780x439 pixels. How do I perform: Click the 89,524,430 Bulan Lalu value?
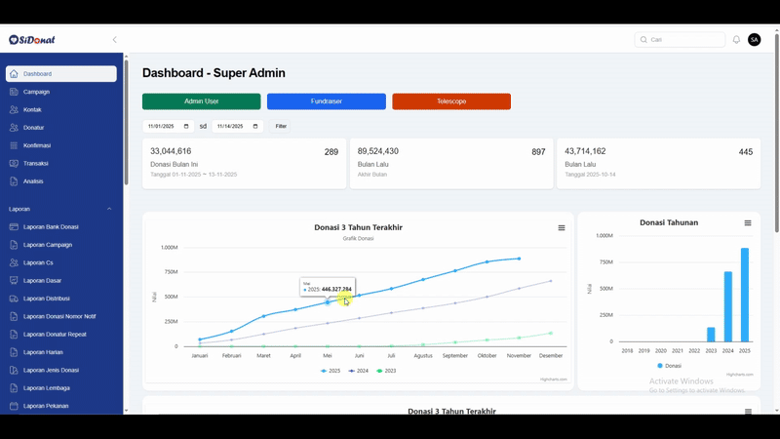tap(378, 151)
